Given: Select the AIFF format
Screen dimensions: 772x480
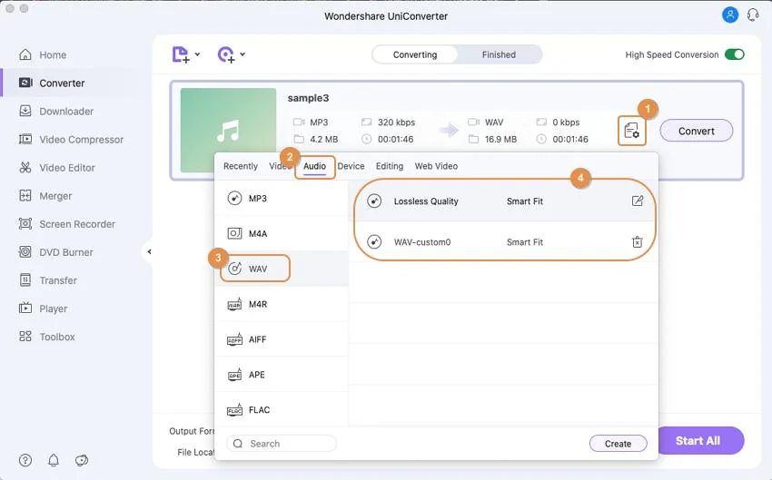Looking at the screenshot, I should tap(282, 339).
